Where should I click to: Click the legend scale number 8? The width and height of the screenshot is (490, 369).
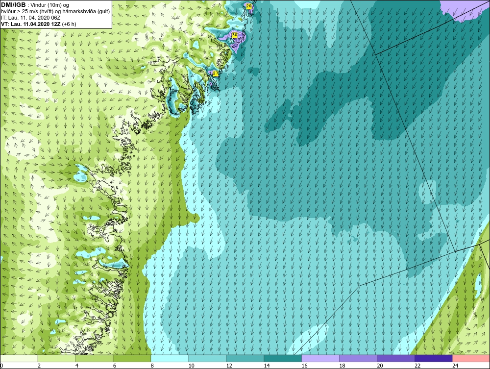pos(152,366)
